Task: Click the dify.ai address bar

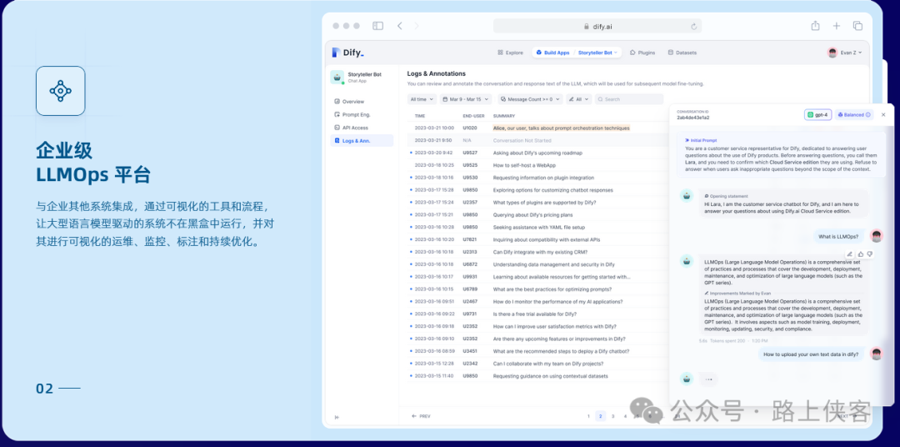Action: point(597,27)
